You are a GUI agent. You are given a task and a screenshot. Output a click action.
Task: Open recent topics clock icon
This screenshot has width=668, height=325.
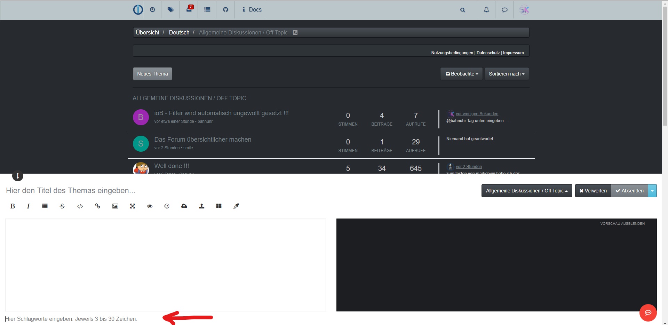[152, 10]
